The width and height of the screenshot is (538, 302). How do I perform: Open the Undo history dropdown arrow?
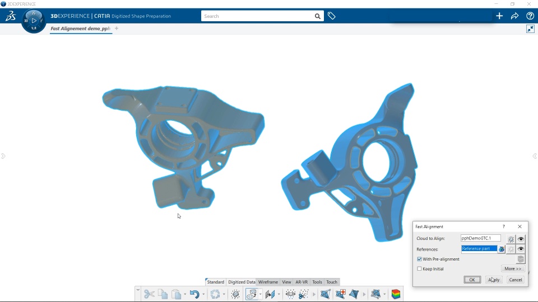(x=203, y=294)
